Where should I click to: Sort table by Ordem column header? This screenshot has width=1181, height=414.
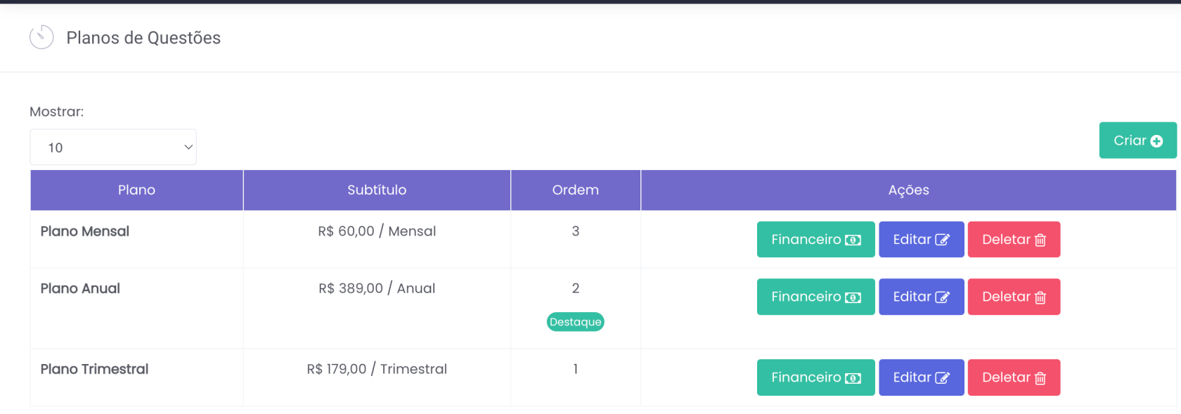coord(575,190)
